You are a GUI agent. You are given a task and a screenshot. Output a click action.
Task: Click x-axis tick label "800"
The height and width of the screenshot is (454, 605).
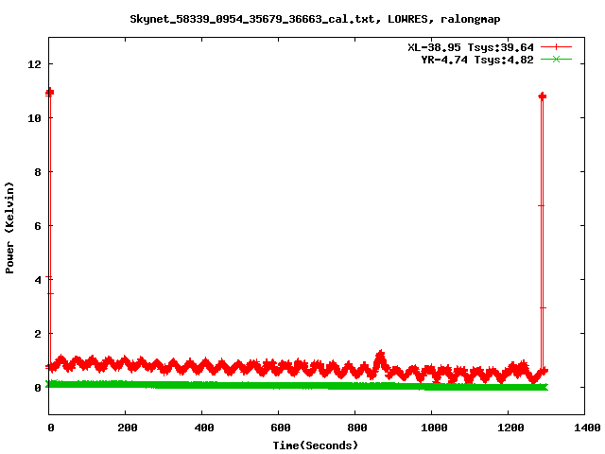coord(357,428)
